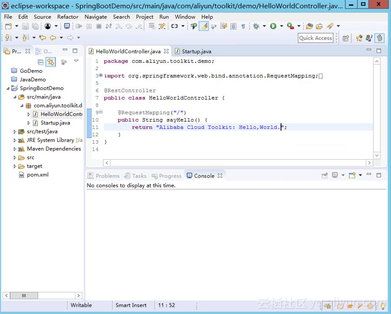Click Collapse All in Package Explorer

pyautogui.click(x=40, y=62)
